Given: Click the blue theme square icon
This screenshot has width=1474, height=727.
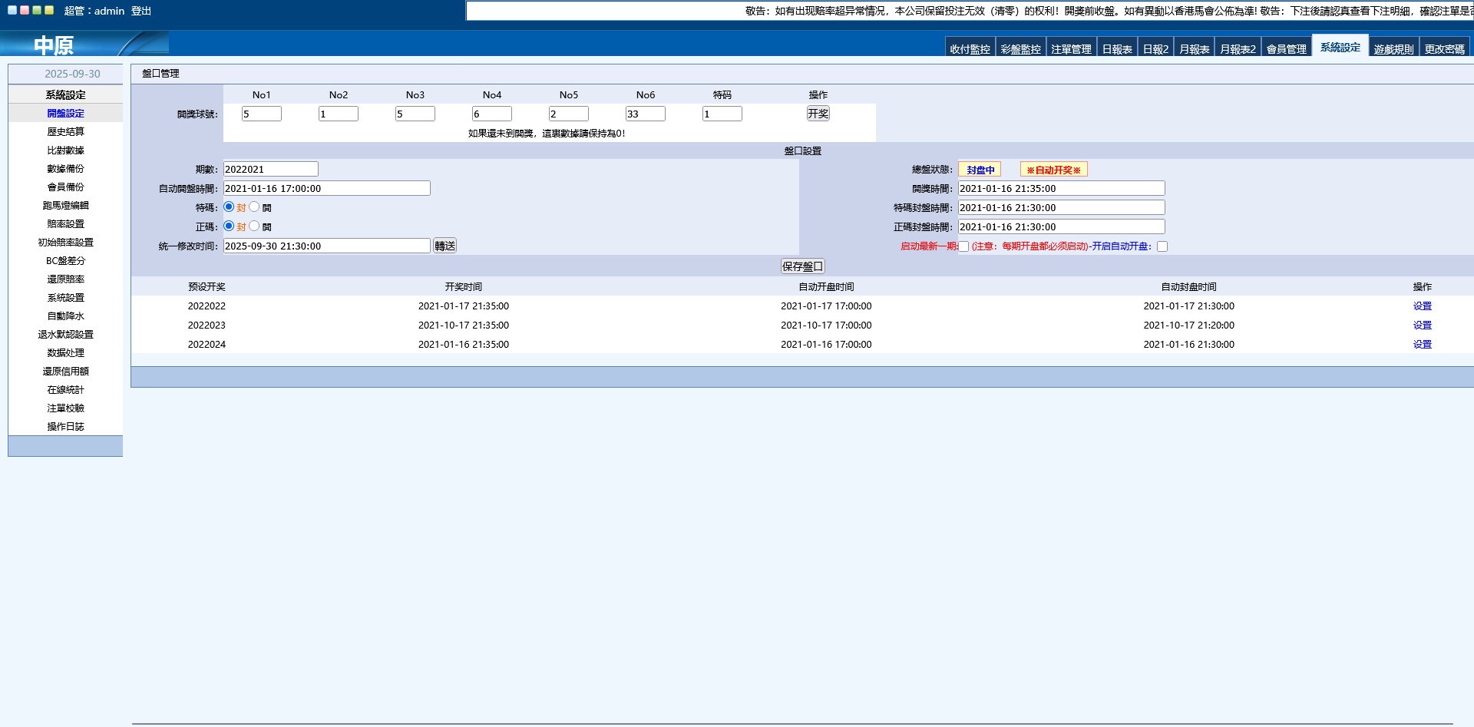Looking at the screenshot, I should [x=12, y=10].
